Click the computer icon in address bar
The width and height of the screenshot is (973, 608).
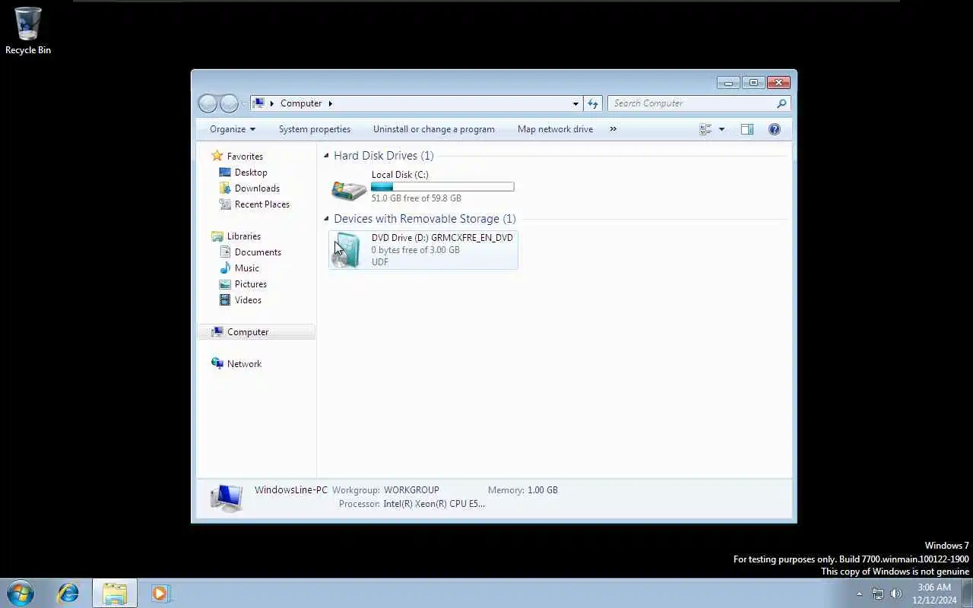(259, 103)
